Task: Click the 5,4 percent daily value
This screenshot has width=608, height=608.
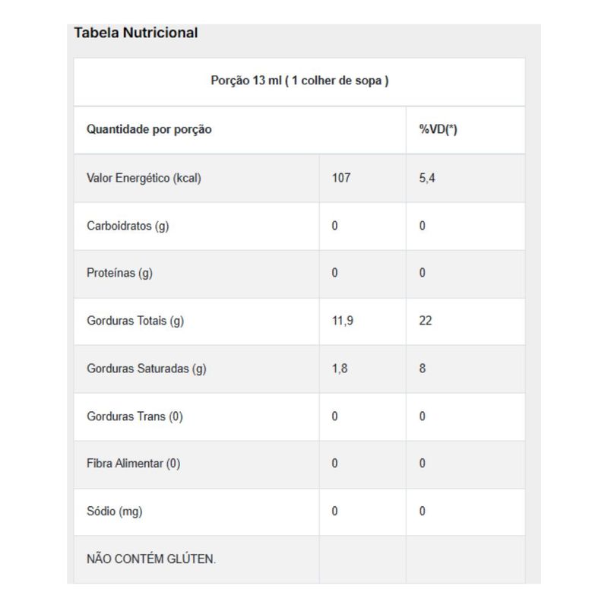Action: click(427, 178)
